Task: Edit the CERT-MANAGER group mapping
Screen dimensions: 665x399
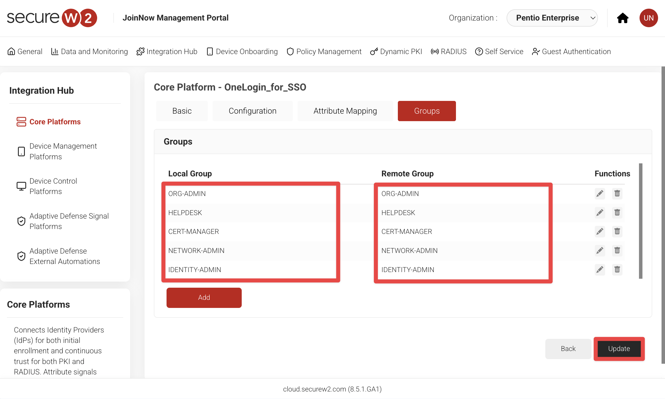Action: (x=600, y=231)
